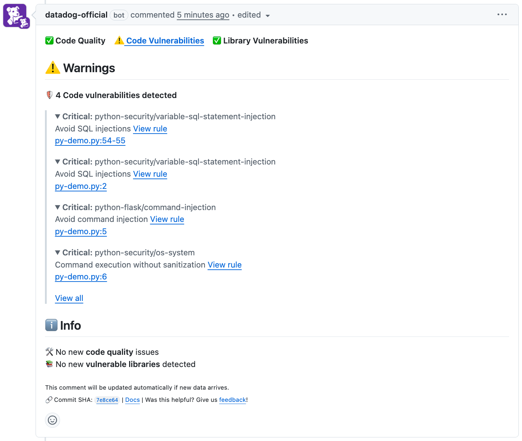Click the feedback link

coord(232,400)
